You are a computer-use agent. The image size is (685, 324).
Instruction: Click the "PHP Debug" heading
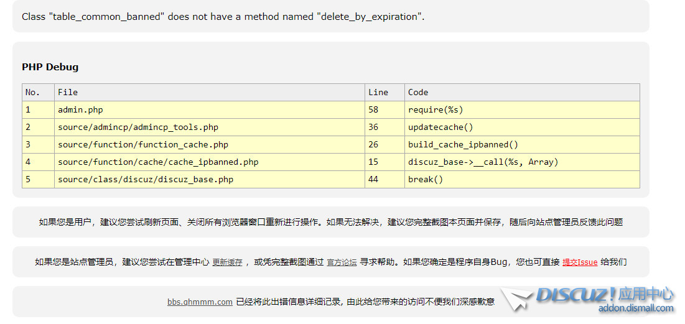[x=50, y=67]
